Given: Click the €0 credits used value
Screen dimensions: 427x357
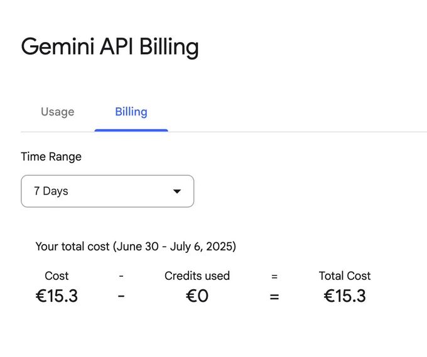Looking at the screenshot, I should [197, 296].
